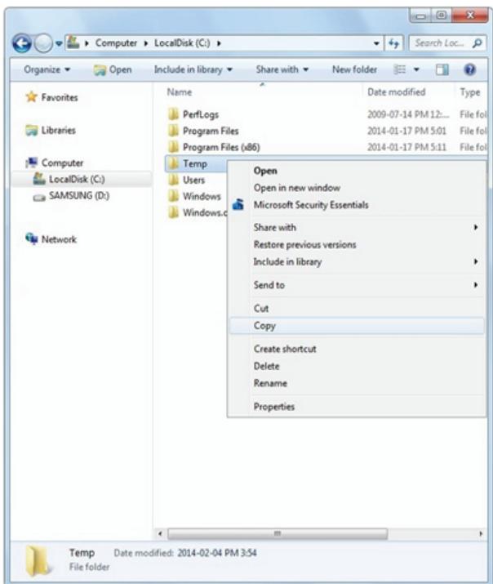Image resolution: width=493 pixels, height=584 pixels.
Task: Click Computer in the address bar path
Action: tap(116, 43)
